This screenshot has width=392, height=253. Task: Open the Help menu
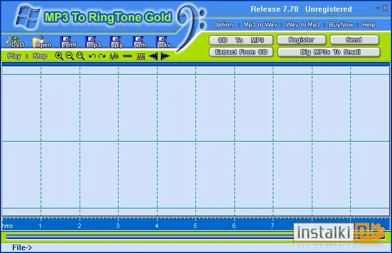(369, 25)
